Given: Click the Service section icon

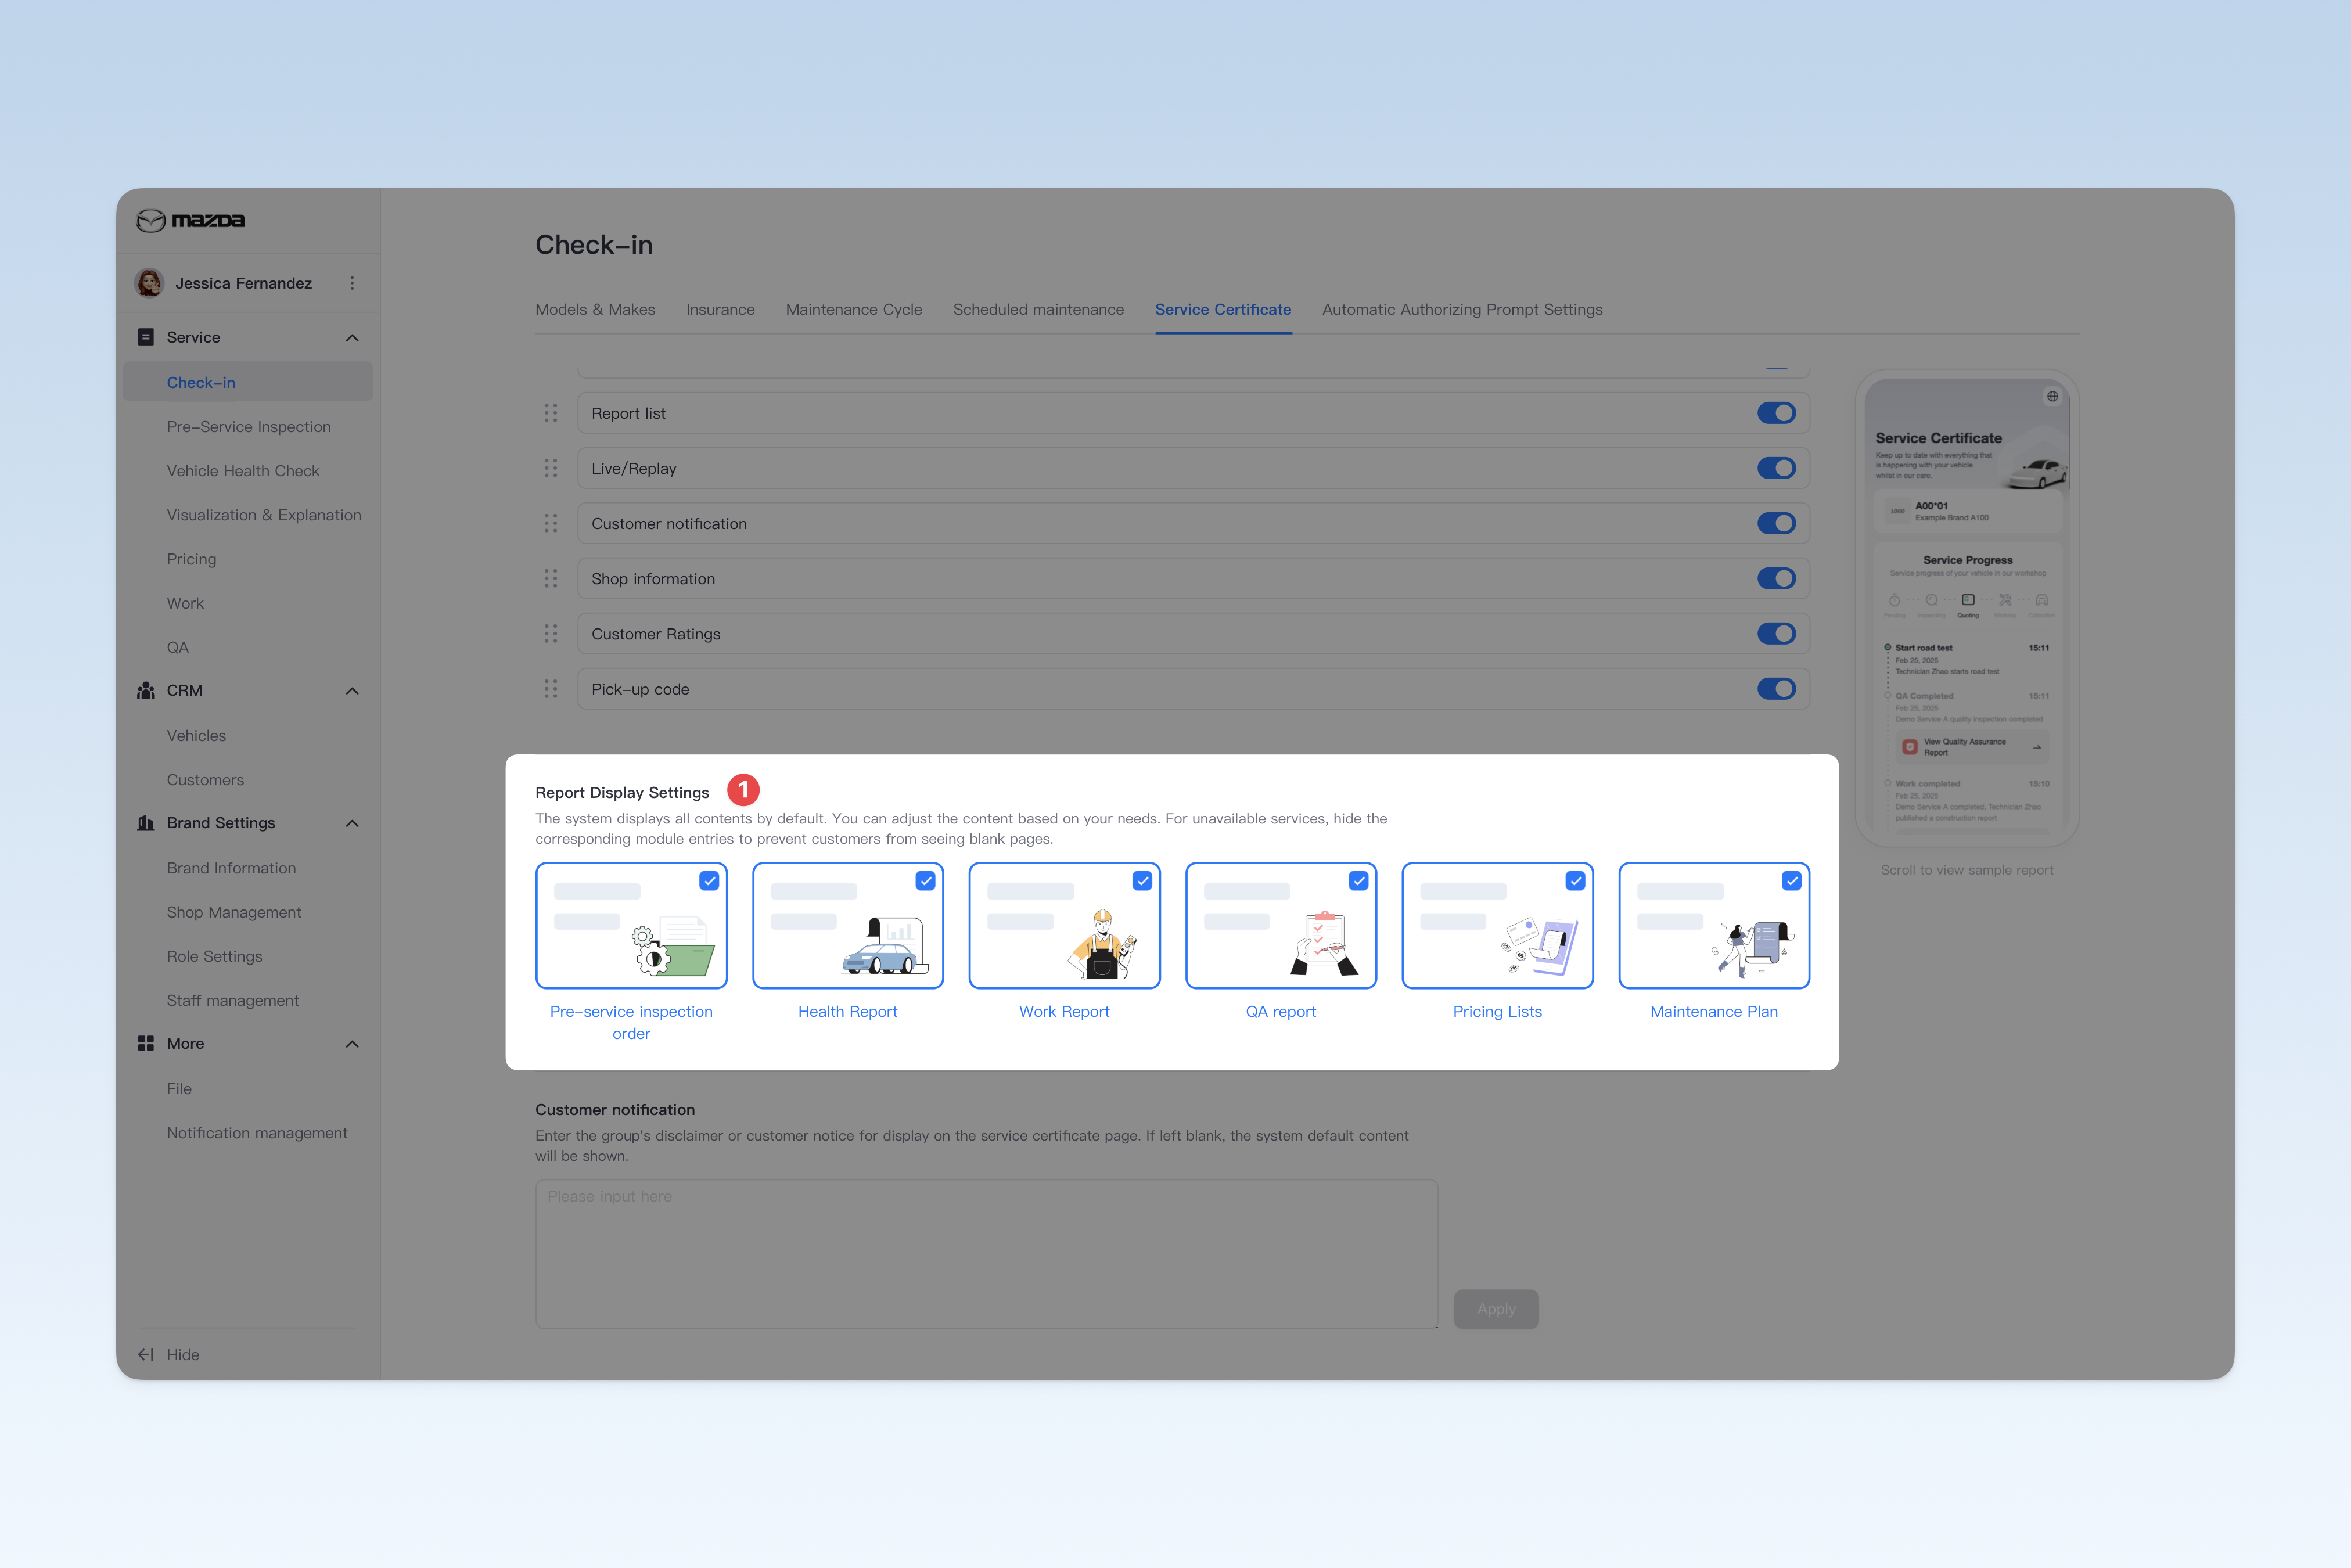Looking at the screenshot, I should click(146, 337).
